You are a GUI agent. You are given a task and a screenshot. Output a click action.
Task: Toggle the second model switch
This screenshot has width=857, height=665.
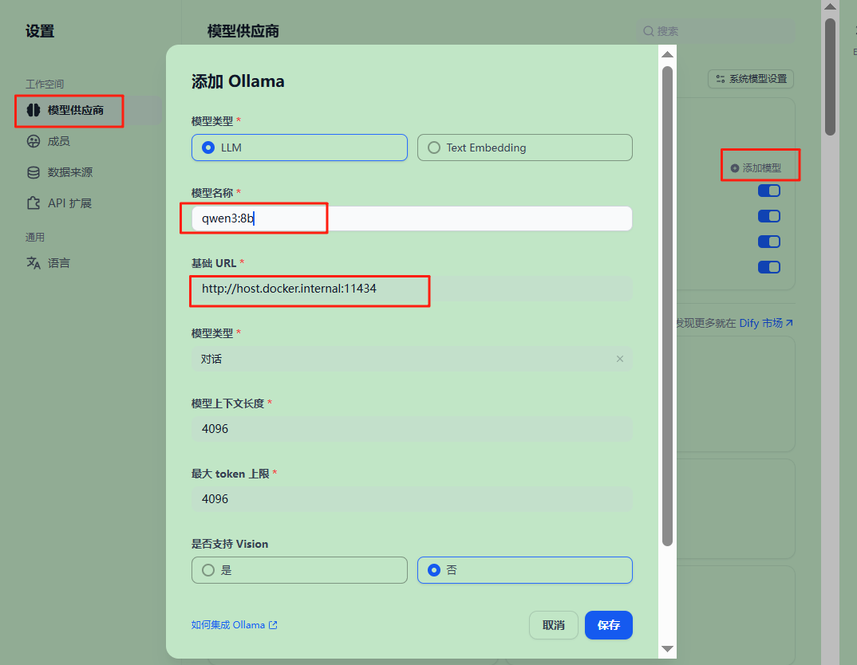click(x=768, y=216)
